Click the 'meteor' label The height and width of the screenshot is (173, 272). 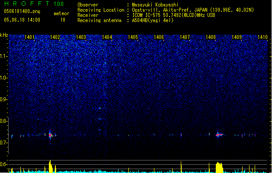[x=61, y=13]
